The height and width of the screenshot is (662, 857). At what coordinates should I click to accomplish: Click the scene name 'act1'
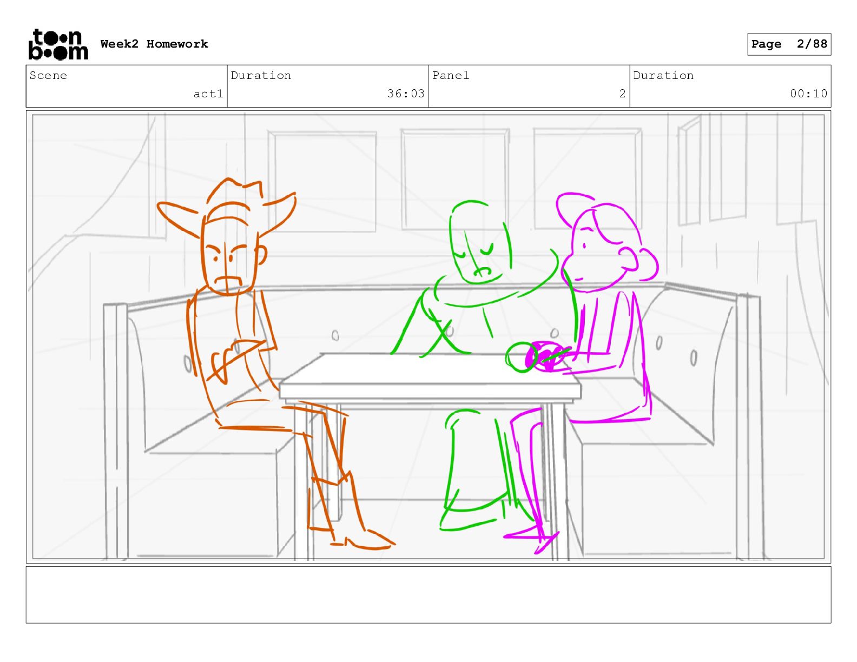[x=208, y=94]
